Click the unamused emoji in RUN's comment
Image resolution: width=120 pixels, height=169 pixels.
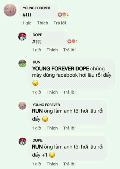tap(35, 83)
